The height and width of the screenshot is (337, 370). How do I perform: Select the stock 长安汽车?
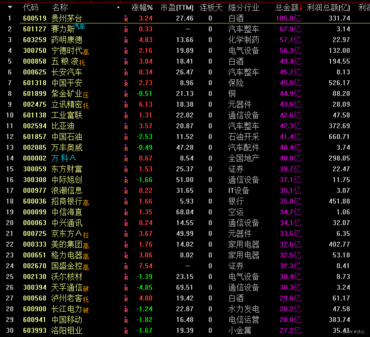coord(67,72)
